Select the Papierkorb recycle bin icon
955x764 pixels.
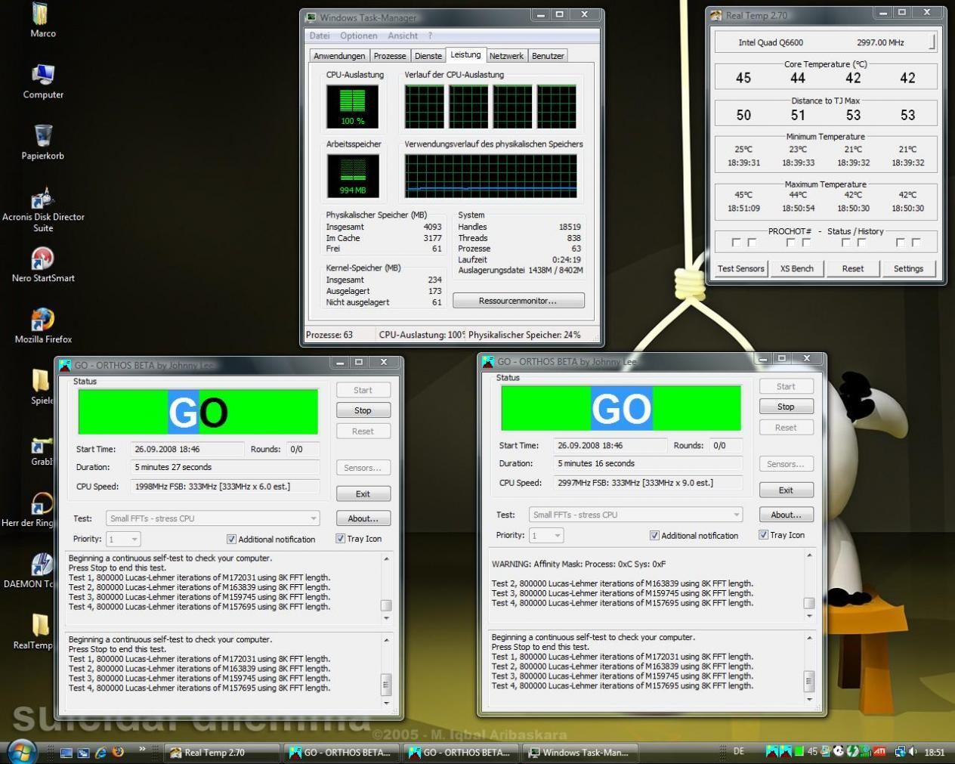pyautogui.click(x=43, y=143)
